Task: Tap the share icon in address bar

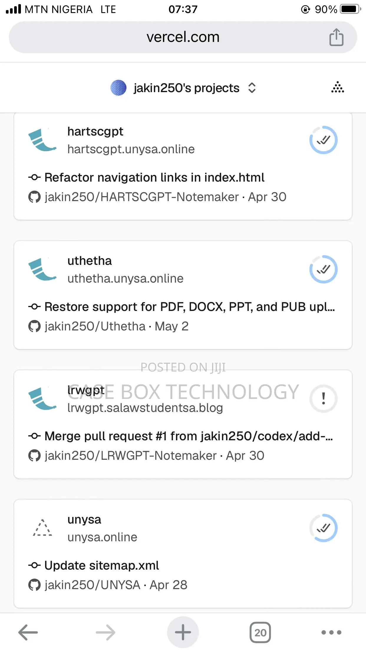Action: pyautogui.click(x=336, y=37)
